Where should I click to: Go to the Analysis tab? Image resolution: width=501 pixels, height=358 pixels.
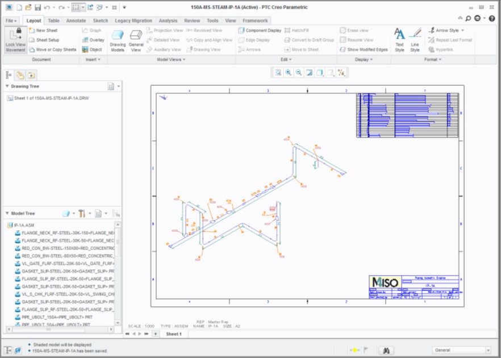168,20
